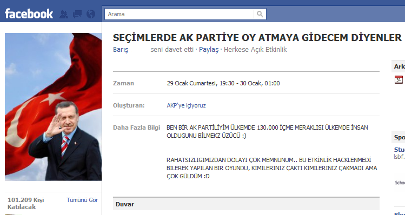Go to home via facebook logo

(29, 14)
